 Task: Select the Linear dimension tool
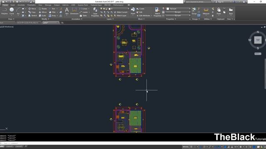click(84, 9)
